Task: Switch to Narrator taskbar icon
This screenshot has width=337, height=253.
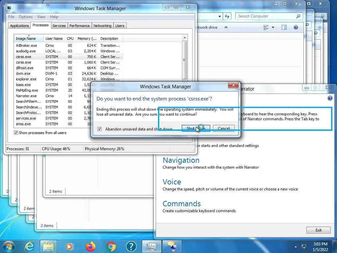Action: point(172,246)
